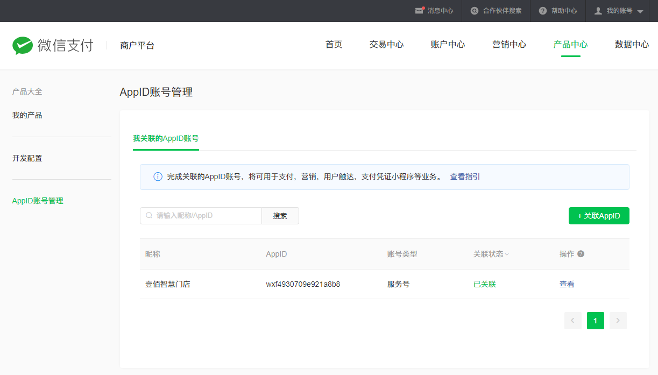Click the 查看指引 link
Screen dimensions: 658x375
point(465,176)
